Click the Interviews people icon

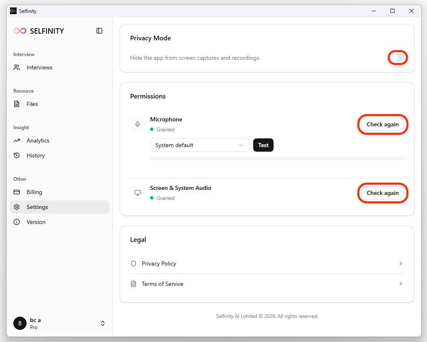17,67
